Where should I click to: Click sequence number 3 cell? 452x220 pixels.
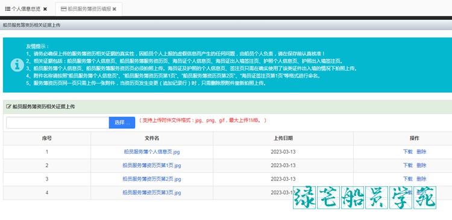(x=47, y=179)
